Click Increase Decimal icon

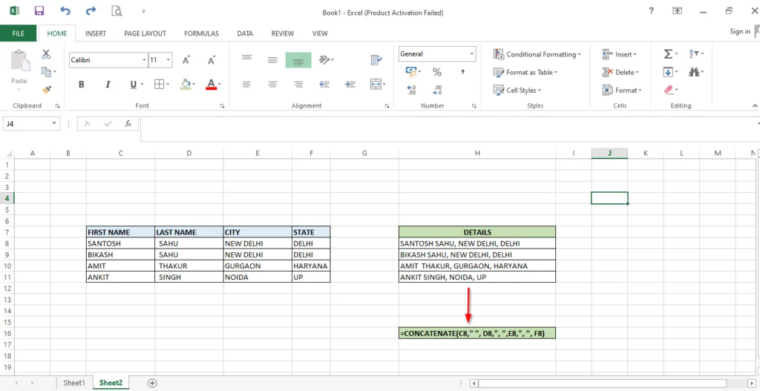pos(411,90)
